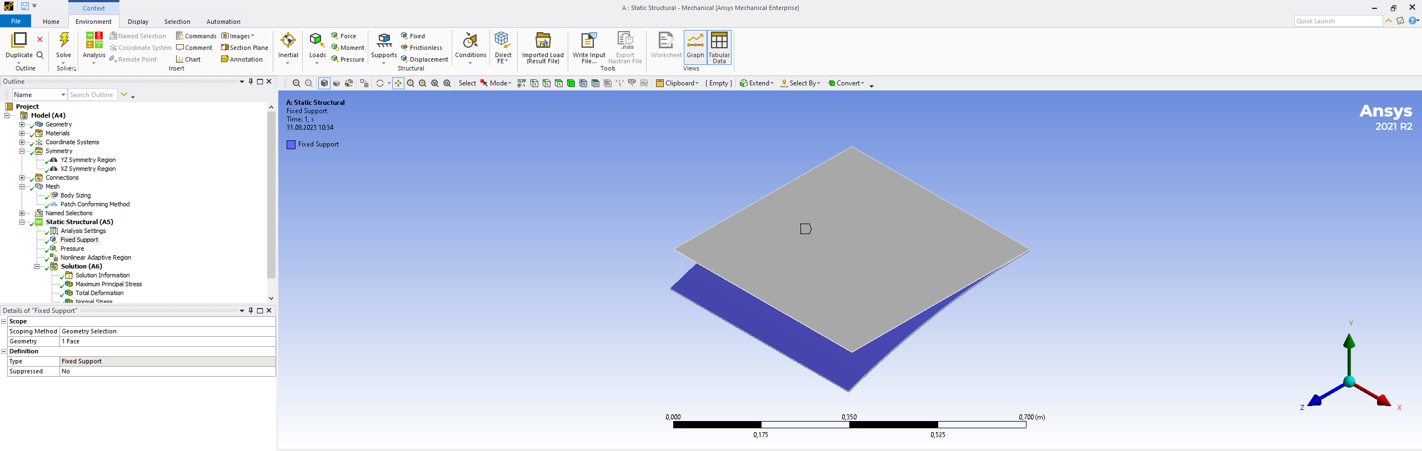Click the Quick Launch search field
The height and width of the screenshot is (451, 1422).
[1337, 21]
